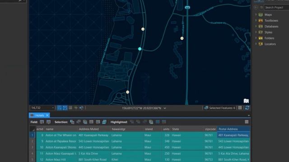Switch to the Hotels table tab
The image size is (289, 162).
(39, 115)
